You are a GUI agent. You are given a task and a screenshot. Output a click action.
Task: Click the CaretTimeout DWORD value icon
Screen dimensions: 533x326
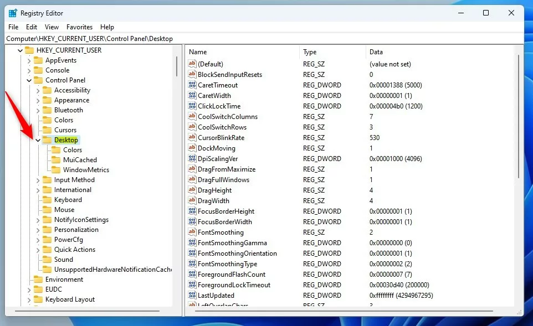click(192, 85)
